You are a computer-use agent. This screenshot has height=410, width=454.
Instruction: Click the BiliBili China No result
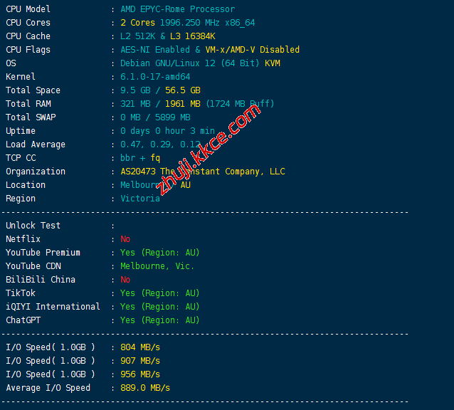[125, 280]
